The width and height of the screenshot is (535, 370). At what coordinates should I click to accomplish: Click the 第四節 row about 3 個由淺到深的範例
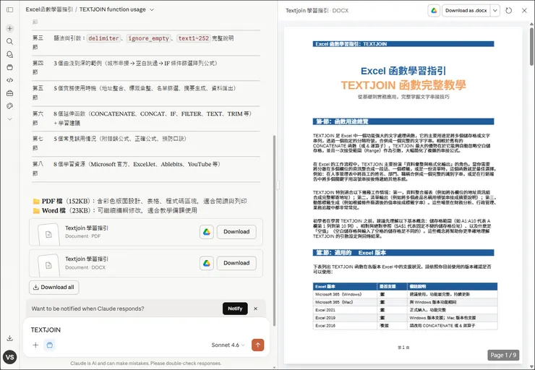click(146, 68)
